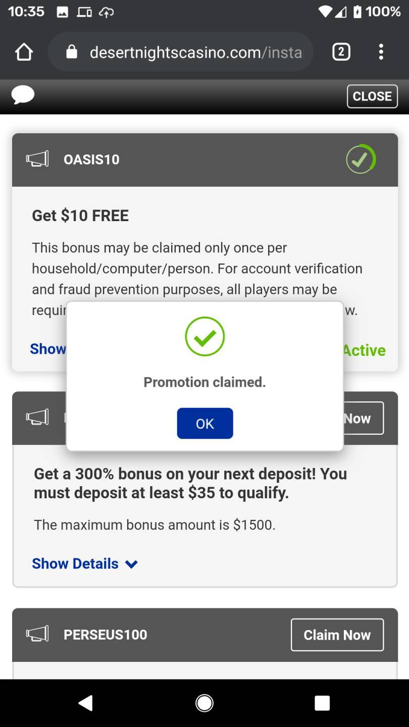Open recent apps with the square button
This screenshot has height=727, width=409.
(322, 703)
